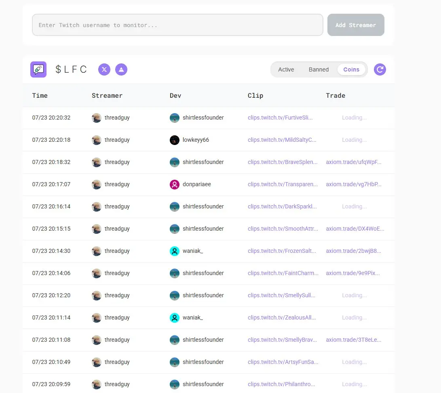Click shirtlessfounder avatar in 20:14:06 row
The image size is (441, 393).
[174, 273]
